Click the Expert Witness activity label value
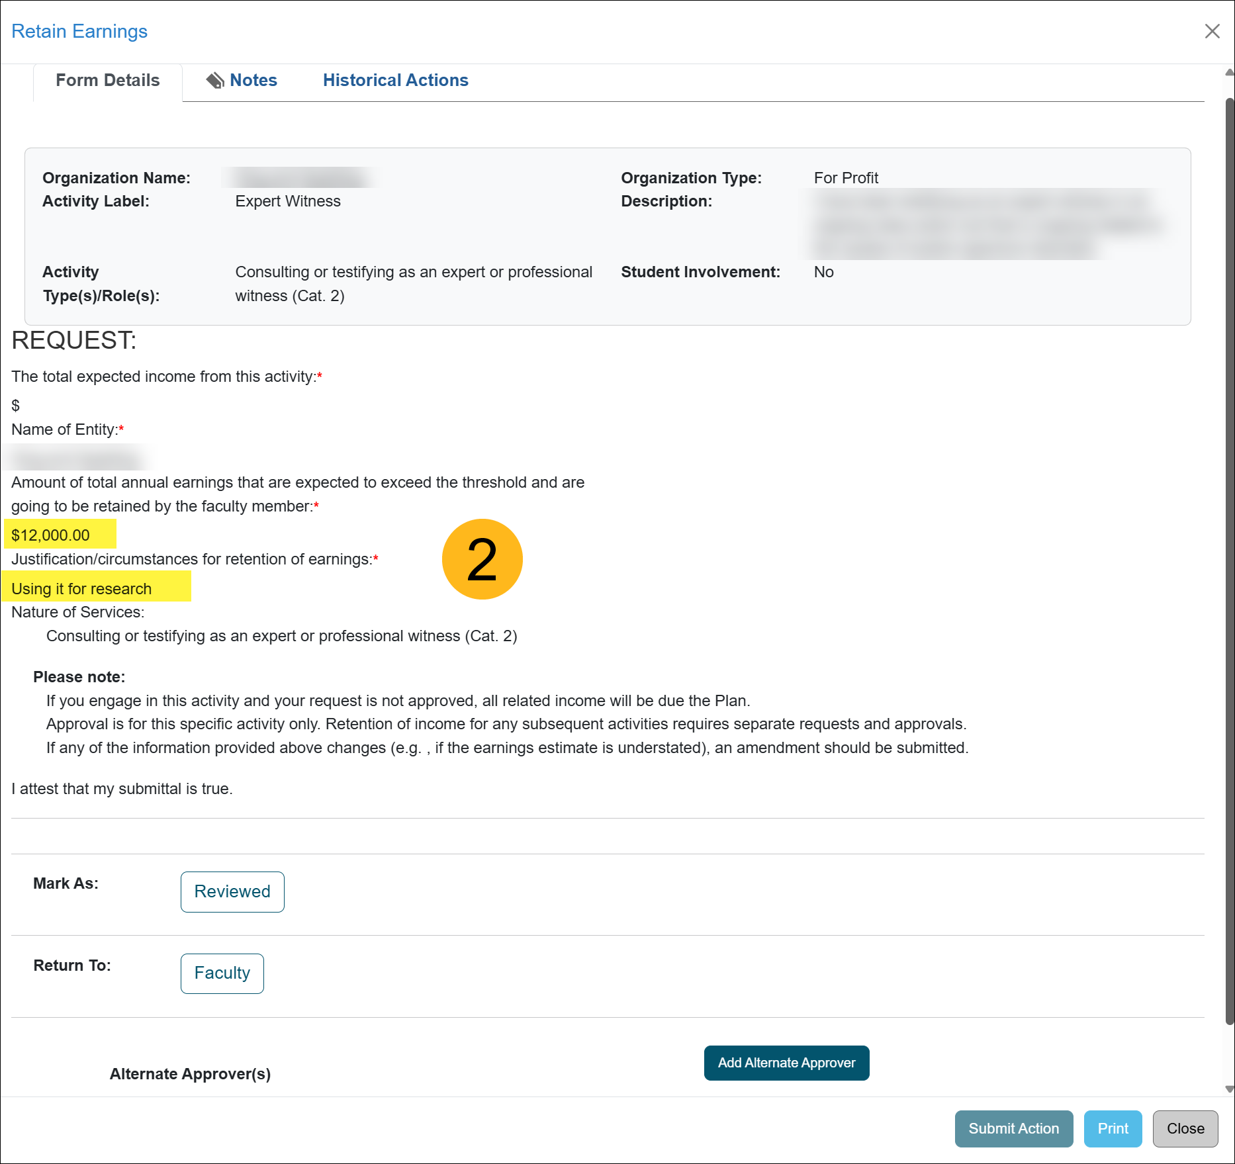 [288, 201]
